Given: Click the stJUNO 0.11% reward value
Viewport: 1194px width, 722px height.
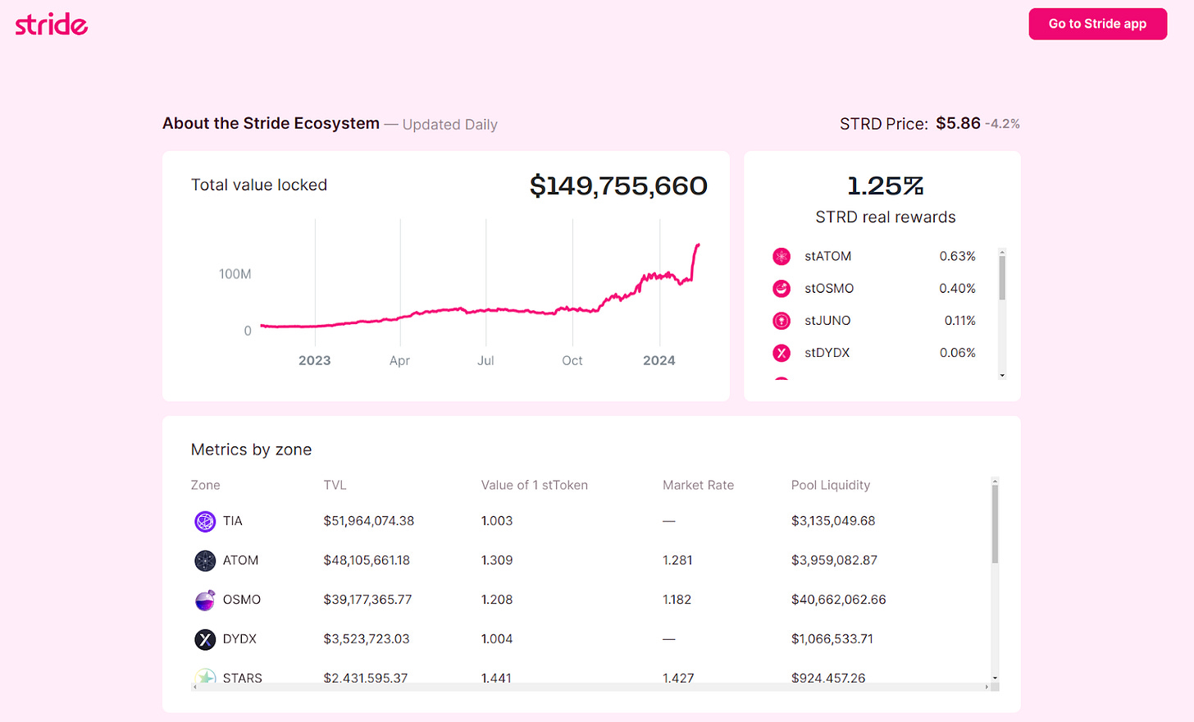Looking at the screenshot, I should click(959, 321).
